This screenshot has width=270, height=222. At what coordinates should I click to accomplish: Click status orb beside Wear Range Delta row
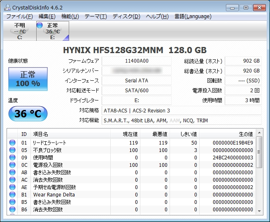click(12, 195)
